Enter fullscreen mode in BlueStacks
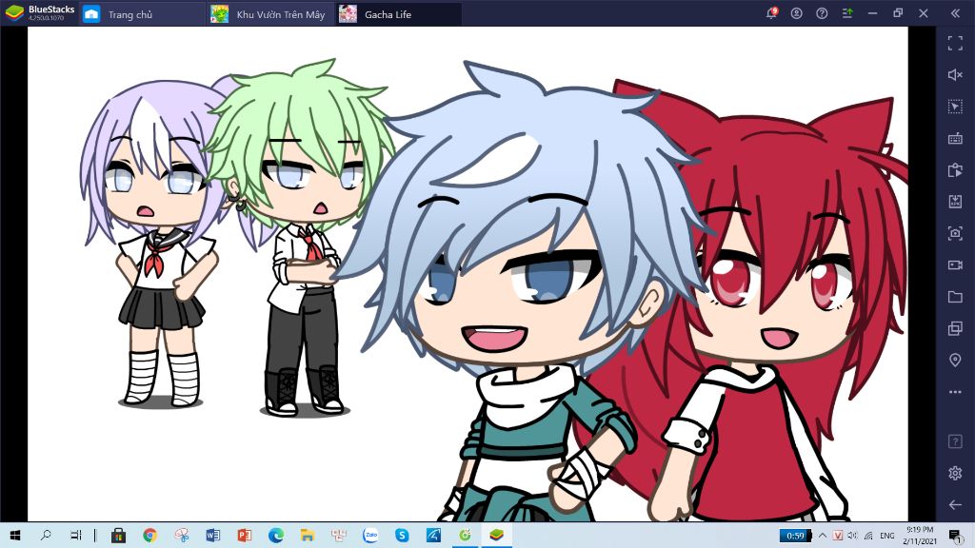Screen dimensions: 975x548 pos(955,43)
